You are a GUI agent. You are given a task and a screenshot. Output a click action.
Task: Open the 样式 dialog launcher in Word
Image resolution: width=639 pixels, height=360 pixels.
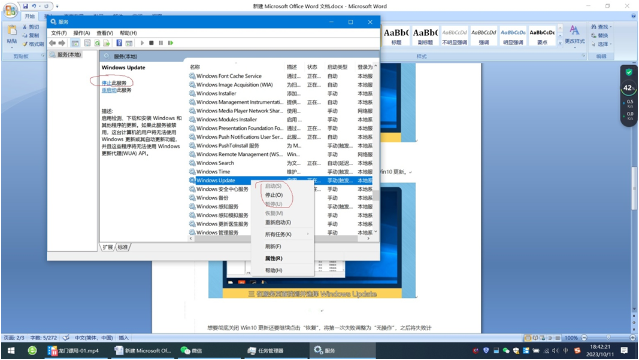pyautogui.click(x=583, y=56)
